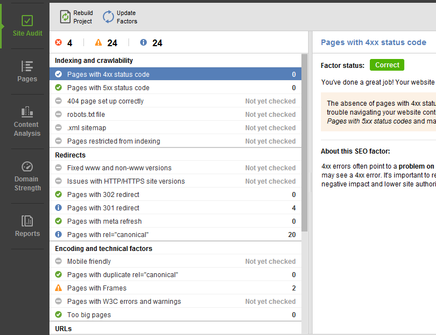436x335 pixels.
Task: Click the Update Factors icon
Action: [108, 17]
